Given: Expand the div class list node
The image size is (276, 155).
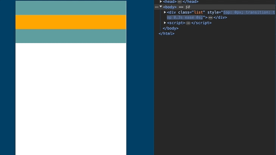Looking at the screenshot, I should [165, 12].
